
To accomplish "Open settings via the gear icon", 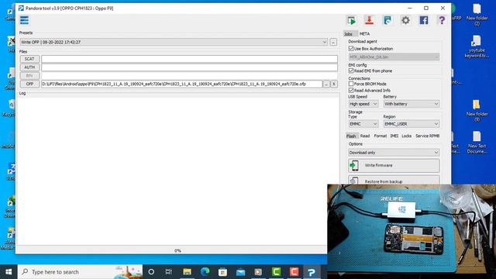I will 405,21.
